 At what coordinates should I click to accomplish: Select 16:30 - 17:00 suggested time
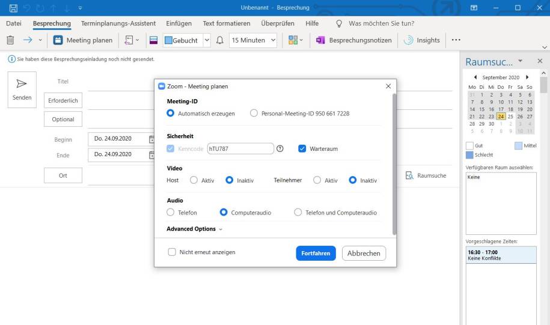(501, 255)
